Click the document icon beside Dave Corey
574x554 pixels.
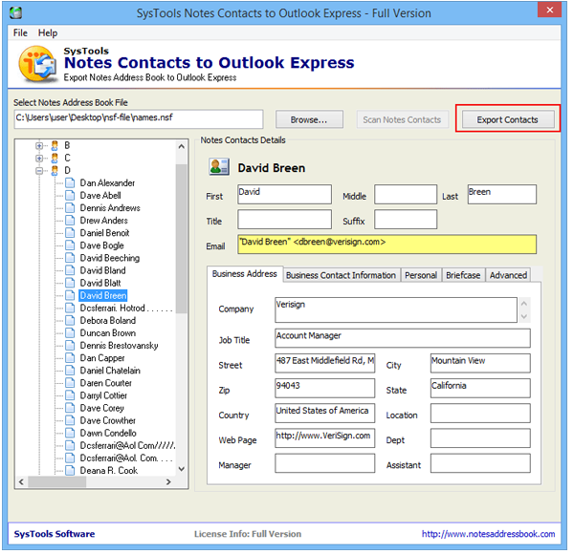(x=70, y=408)
